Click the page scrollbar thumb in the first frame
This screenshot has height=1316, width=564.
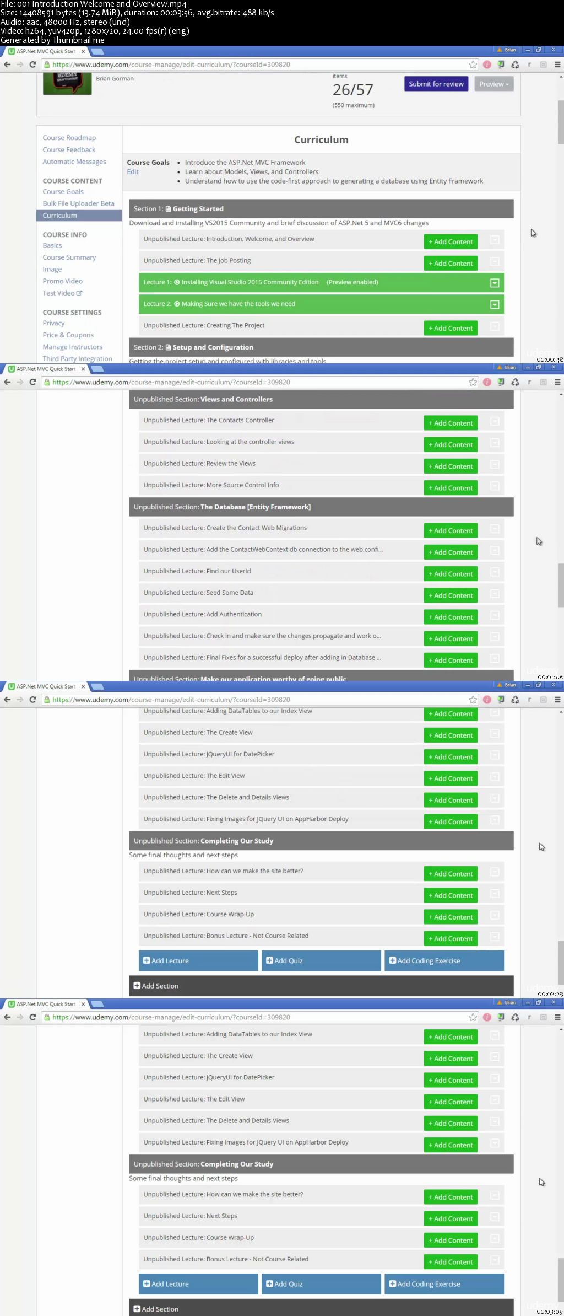click(561, 122)
